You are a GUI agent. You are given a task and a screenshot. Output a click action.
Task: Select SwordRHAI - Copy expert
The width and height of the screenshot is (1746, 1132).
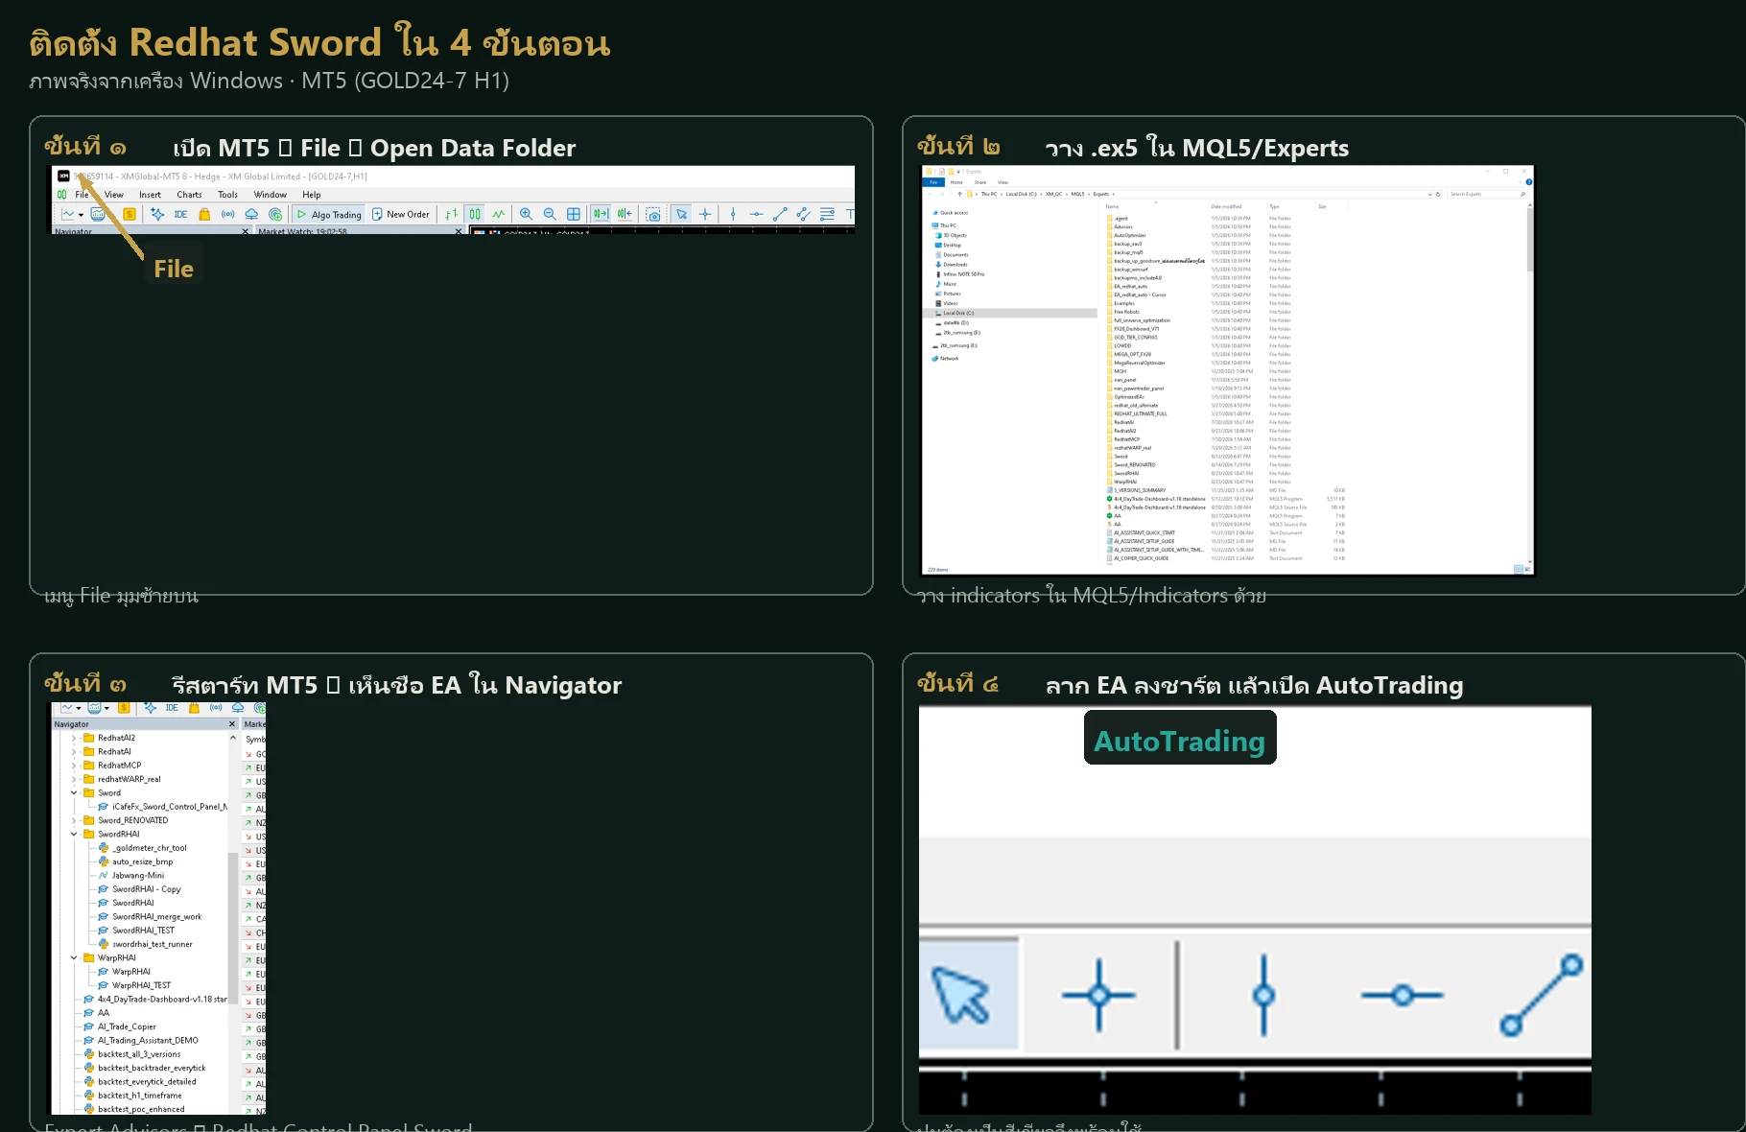[139, 889]
